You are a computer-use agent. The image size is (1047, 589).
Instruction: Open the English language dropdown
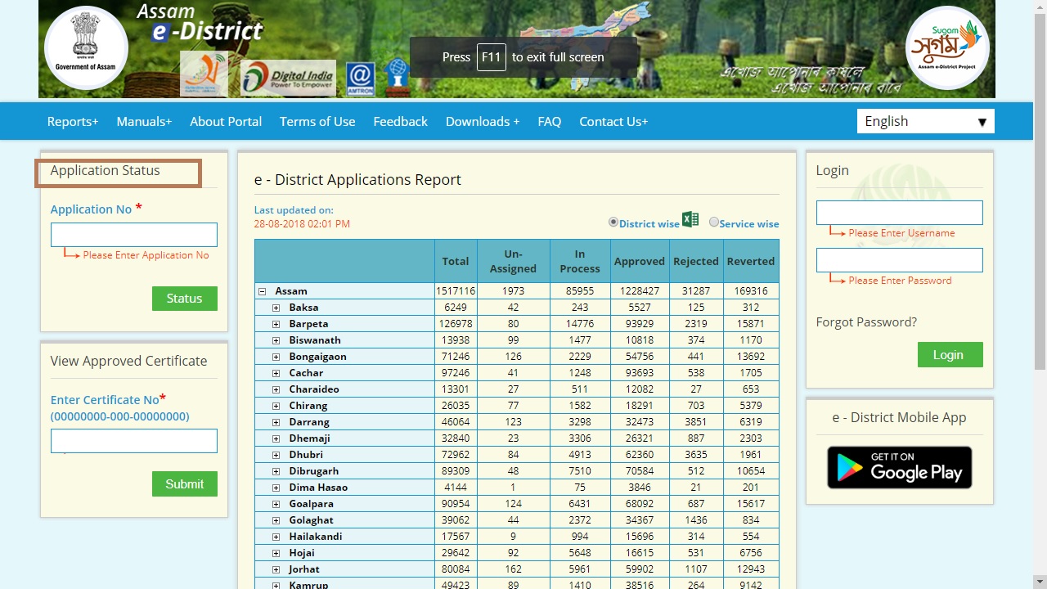click(x=925, y=121)
